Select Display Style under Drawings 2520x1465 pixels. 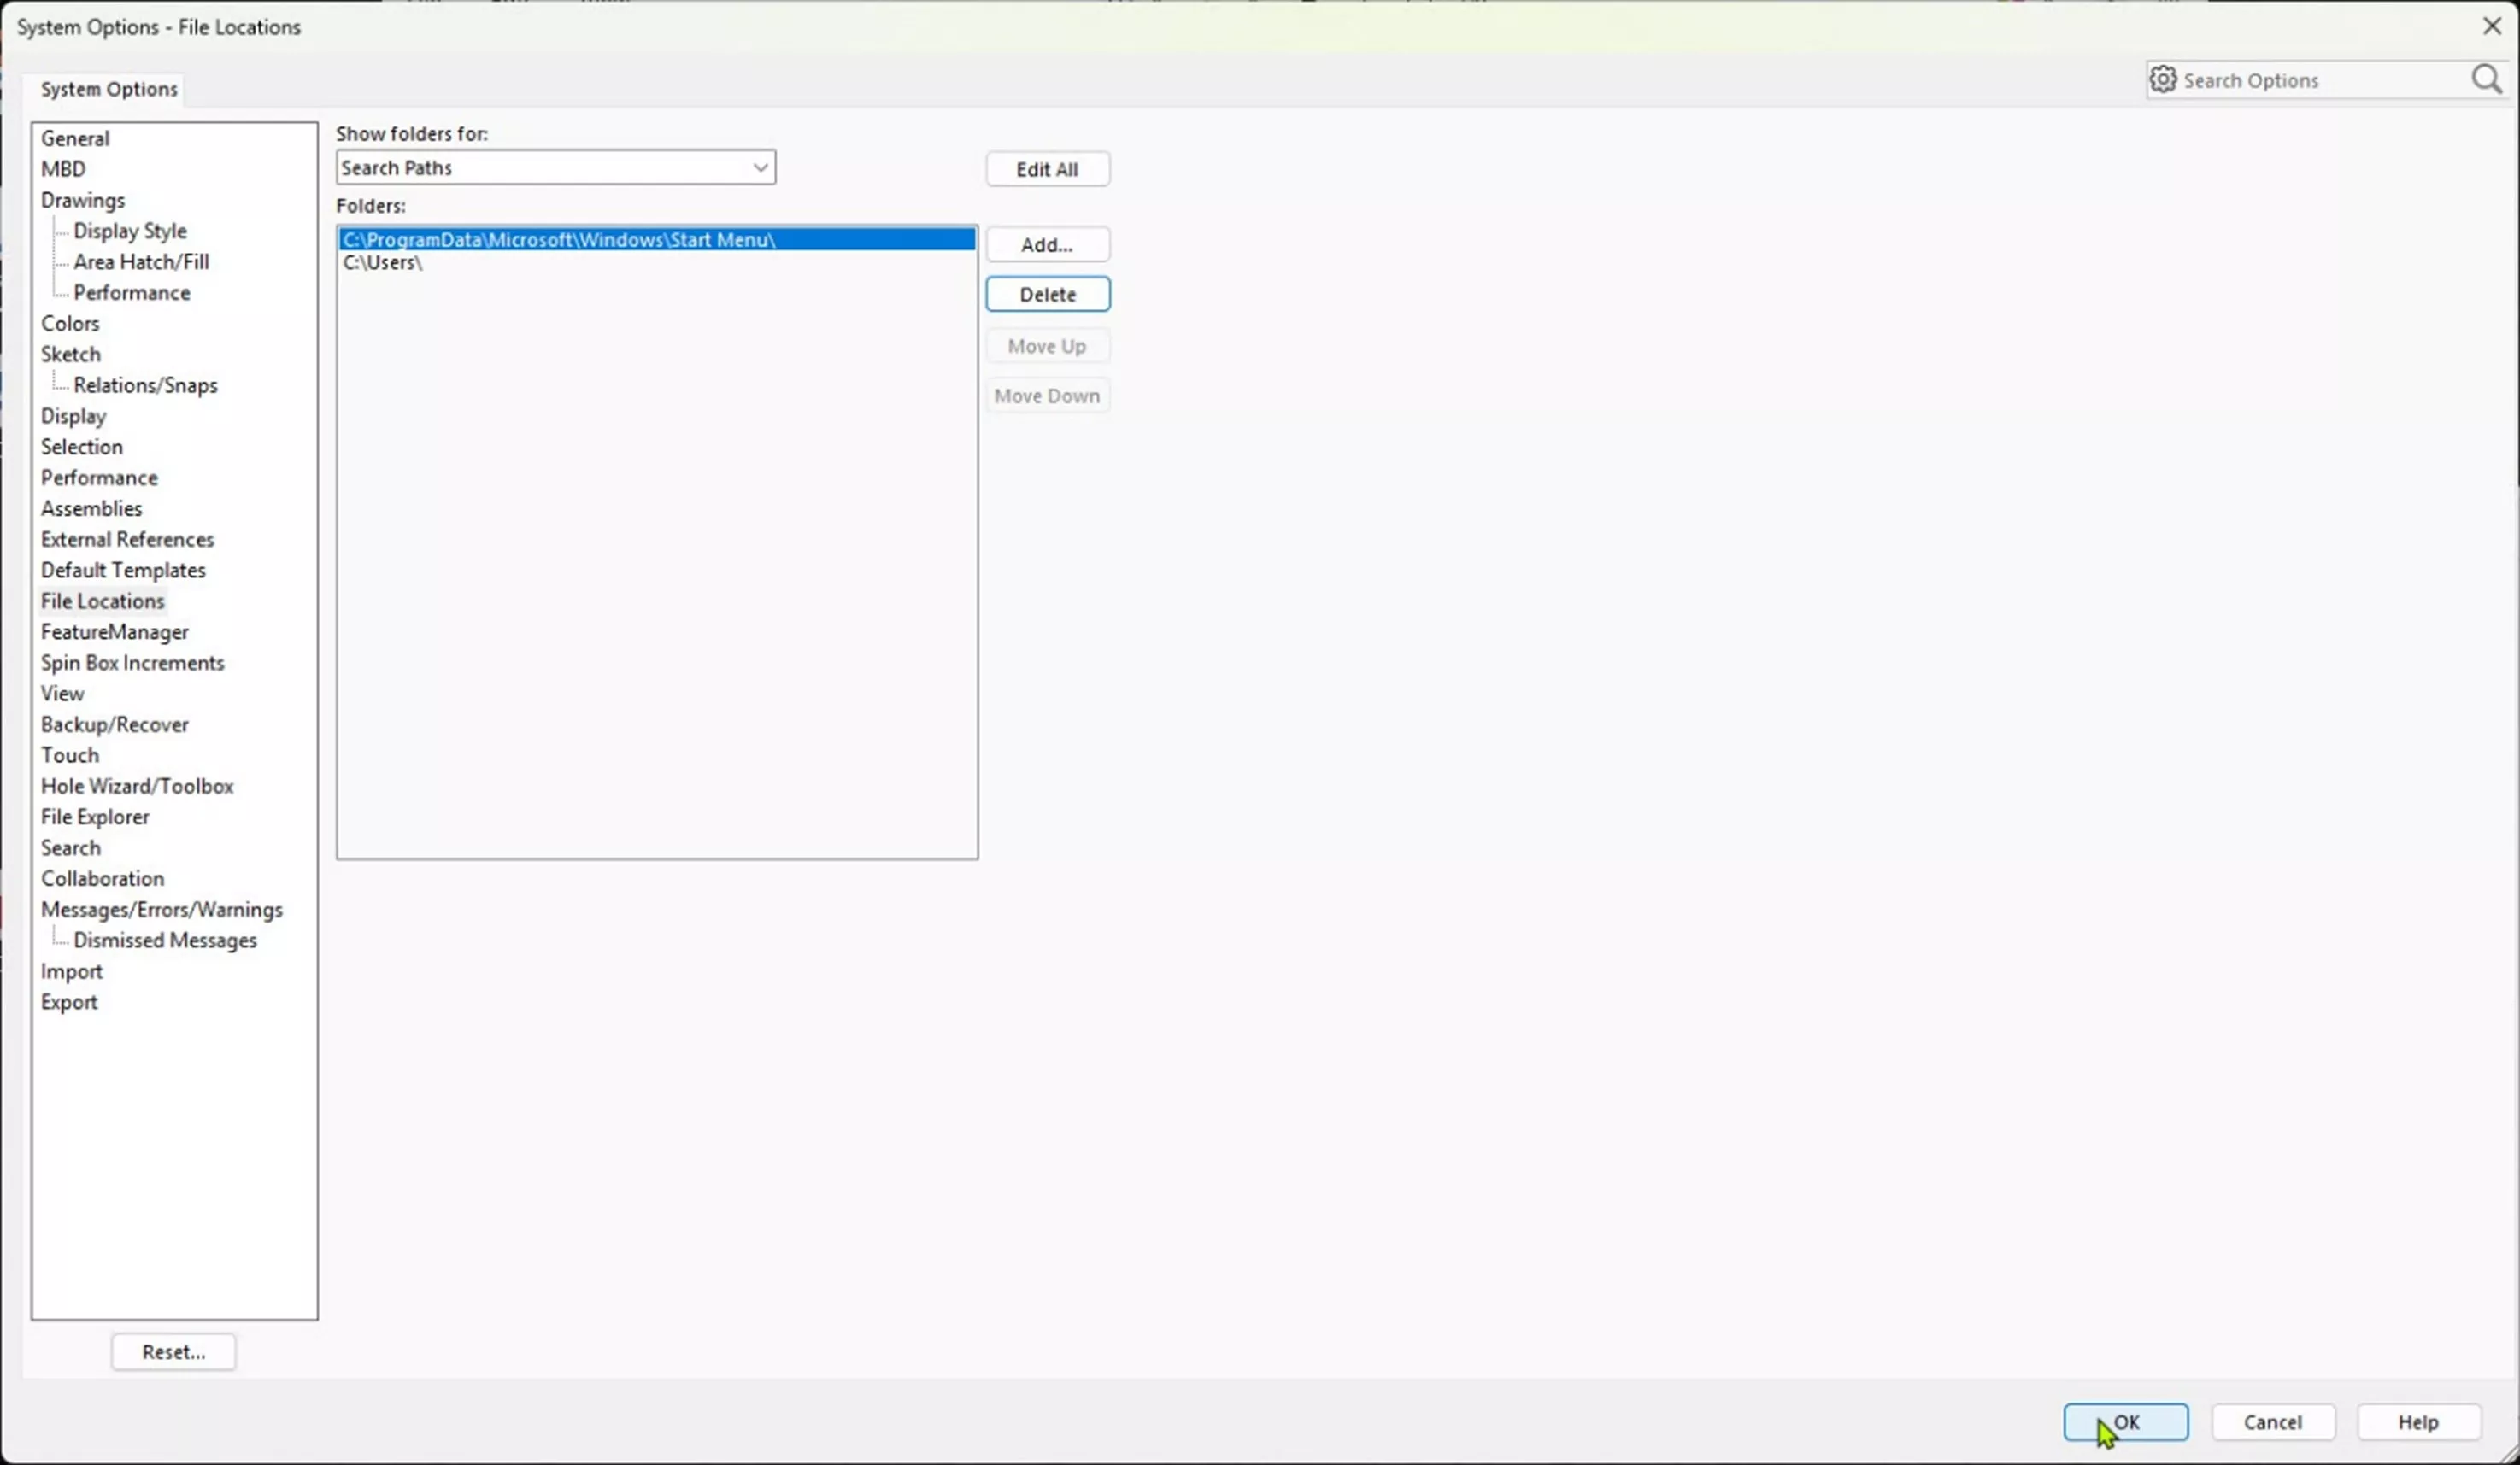(x=129, y=230)
